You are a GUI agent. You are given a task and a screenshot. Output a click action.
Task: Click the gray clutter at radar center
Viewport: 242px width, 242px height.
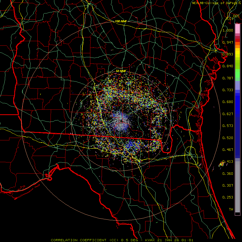(x=121, y=121)
